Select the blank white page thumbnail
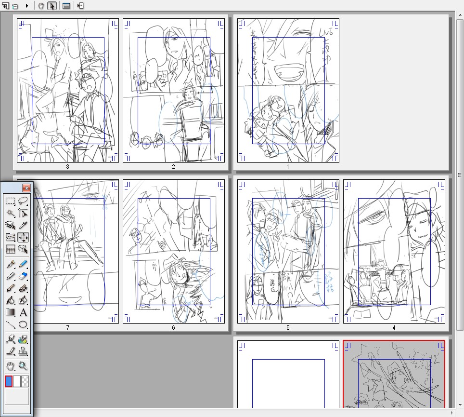The height and width of the screenshot is (417, 464). click(x=288, y=374)
